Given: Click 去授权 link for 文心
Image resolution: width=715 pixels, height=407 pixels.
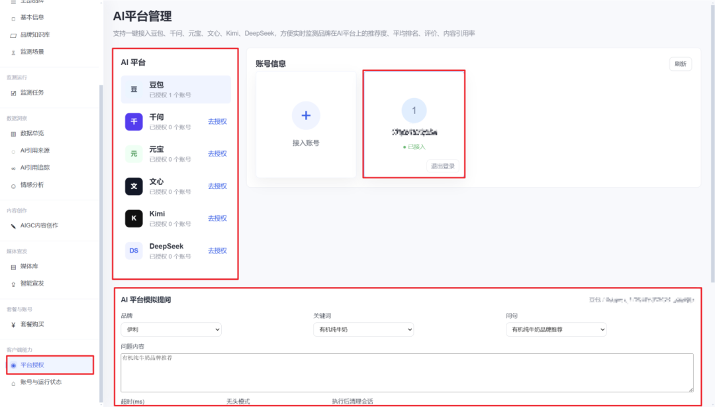Looking at the screenshot, I should click(x=217, y=186).
